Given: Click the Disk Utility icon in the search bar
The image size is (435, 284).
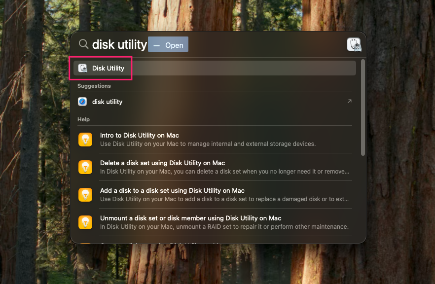Looking at the screenshot, I should 354,45.
